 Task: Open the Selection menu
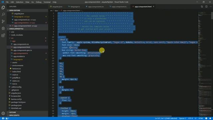(20, 2)
